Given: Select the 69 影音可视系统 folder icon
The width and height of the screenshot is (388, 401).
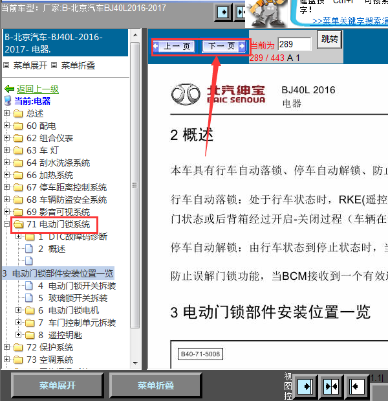Looking at the screenshot, I should pyautogui.click(x=18, y=212).
